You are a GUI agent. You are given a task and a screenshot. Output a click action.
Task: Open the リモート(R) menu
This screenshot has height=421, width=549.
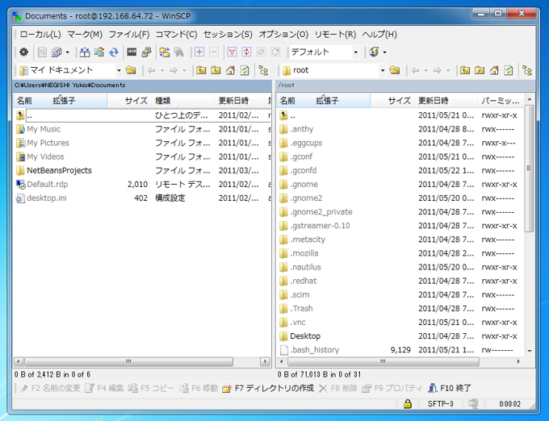335,34
